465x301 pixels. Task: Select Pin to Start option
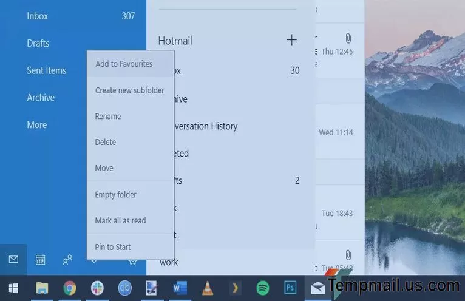pos(113,247)
